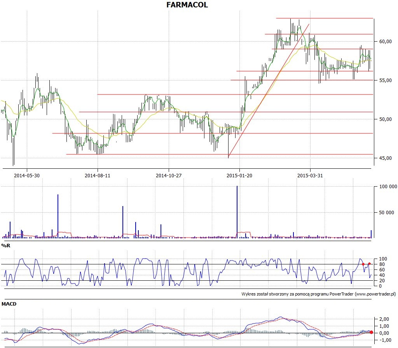Click the 60,00 price axis label
The width and height of the screenshot is (398, 348).
coord(385,41)
